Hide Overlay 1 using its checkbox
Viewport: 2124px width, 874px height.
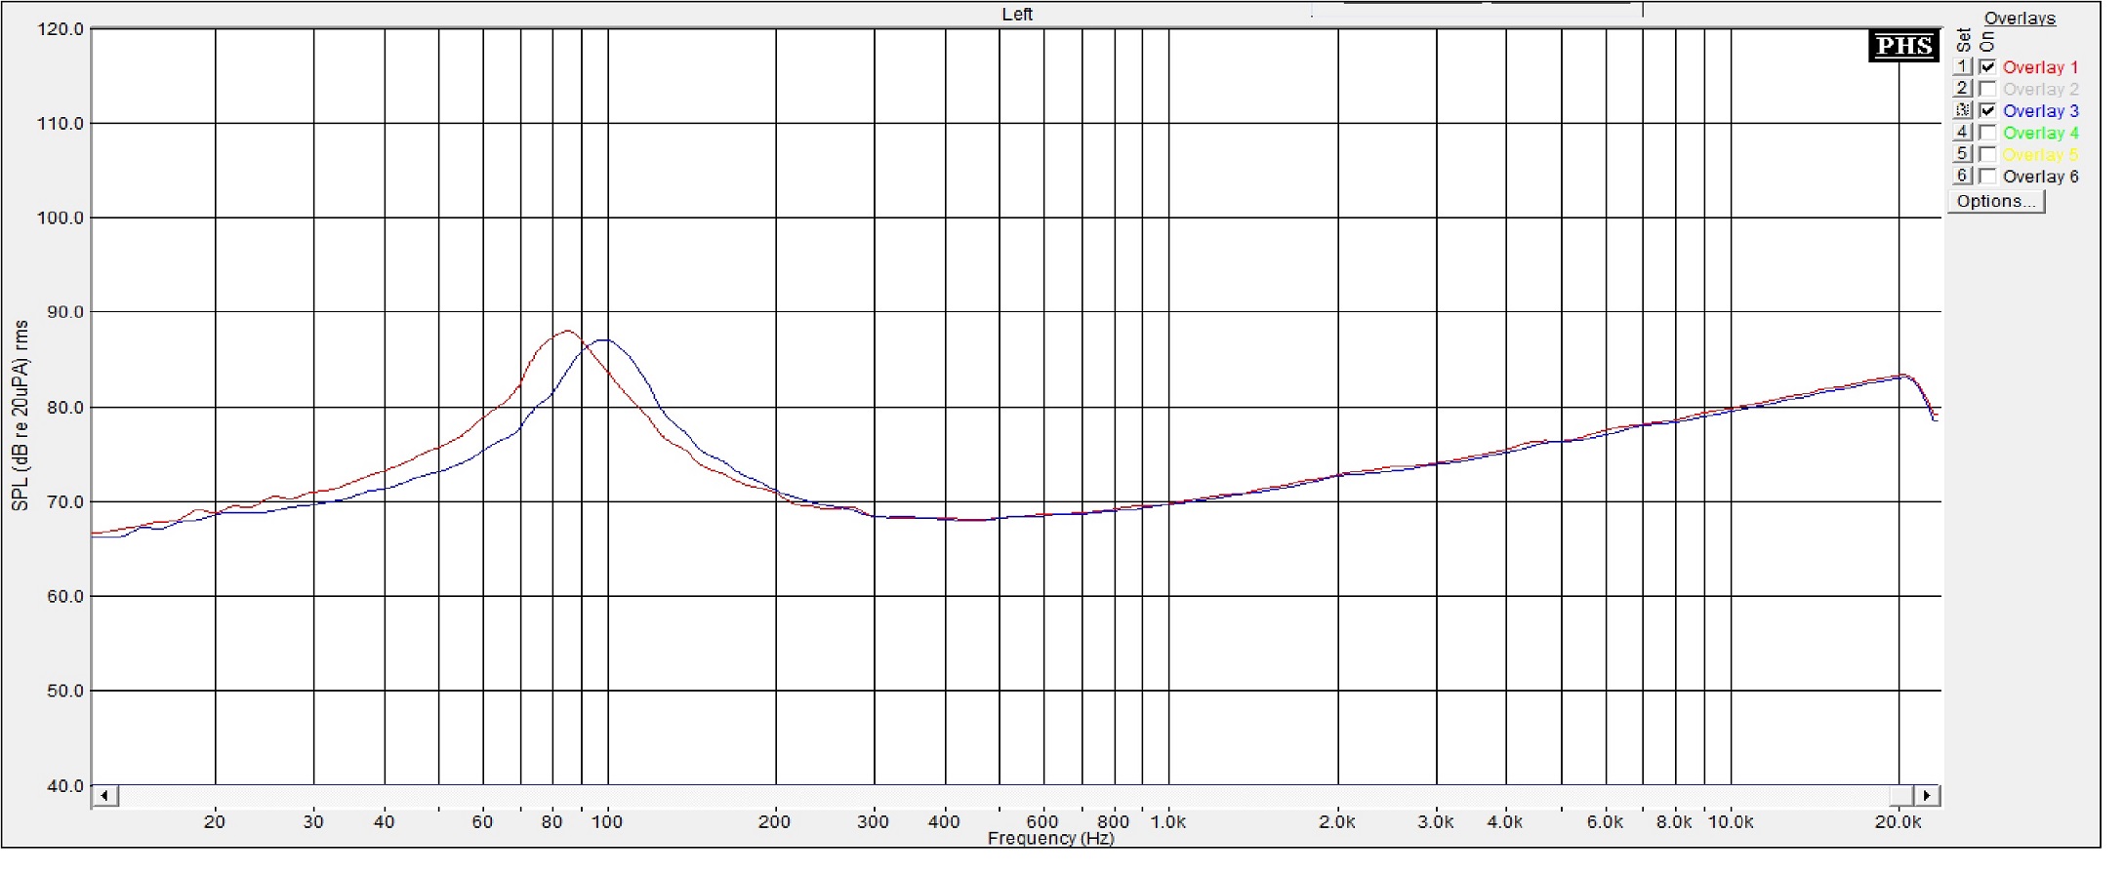1987,67
